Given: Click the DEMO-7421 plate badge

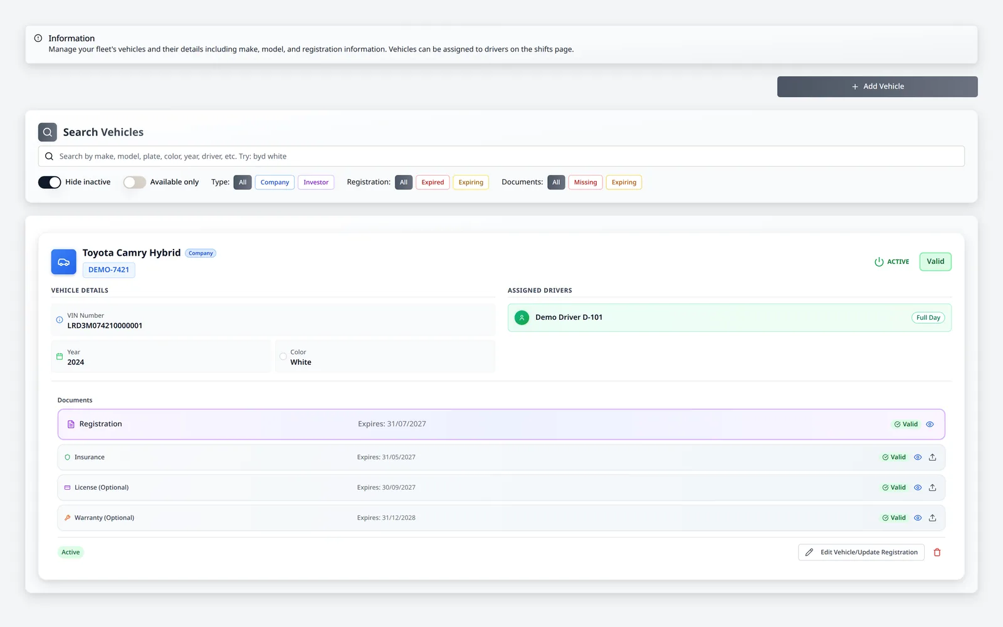Looking at the screenshot, I should pos(108,270).
